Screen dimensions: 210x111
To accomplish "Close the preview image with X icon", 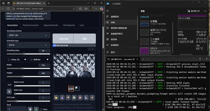I will pyautogui.click(x=93, y=49).
